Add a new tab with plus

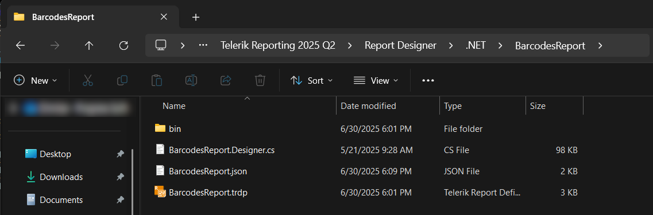196,17
